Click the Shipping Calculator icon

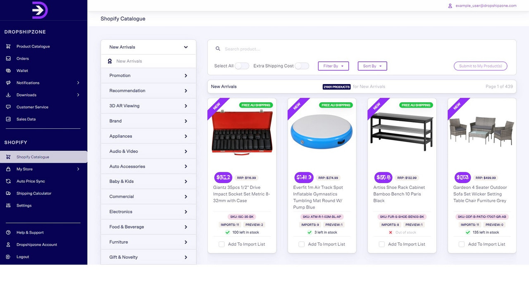click(8, 193)
